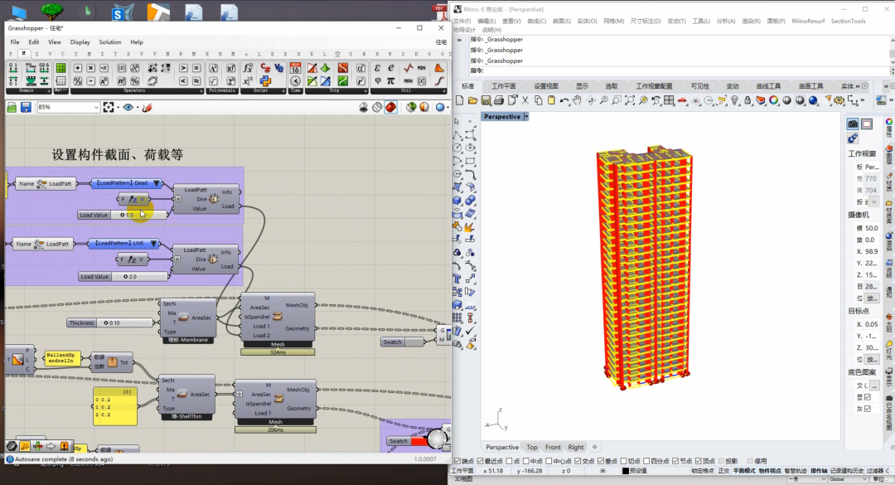Screen dimensions: 895x485
Task: Switch to the Top viewport tab
Action: click(531, 447)
